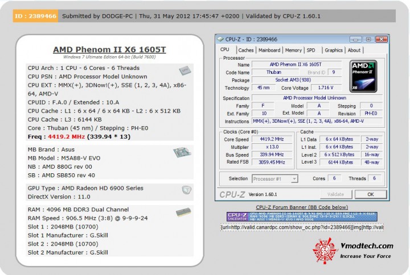Click the CPU Cache : L3 : 6144 KB line

[x=65, y=119]
